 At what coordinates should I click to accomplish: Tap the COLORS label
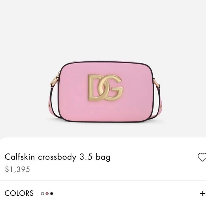tap(19, 193)
